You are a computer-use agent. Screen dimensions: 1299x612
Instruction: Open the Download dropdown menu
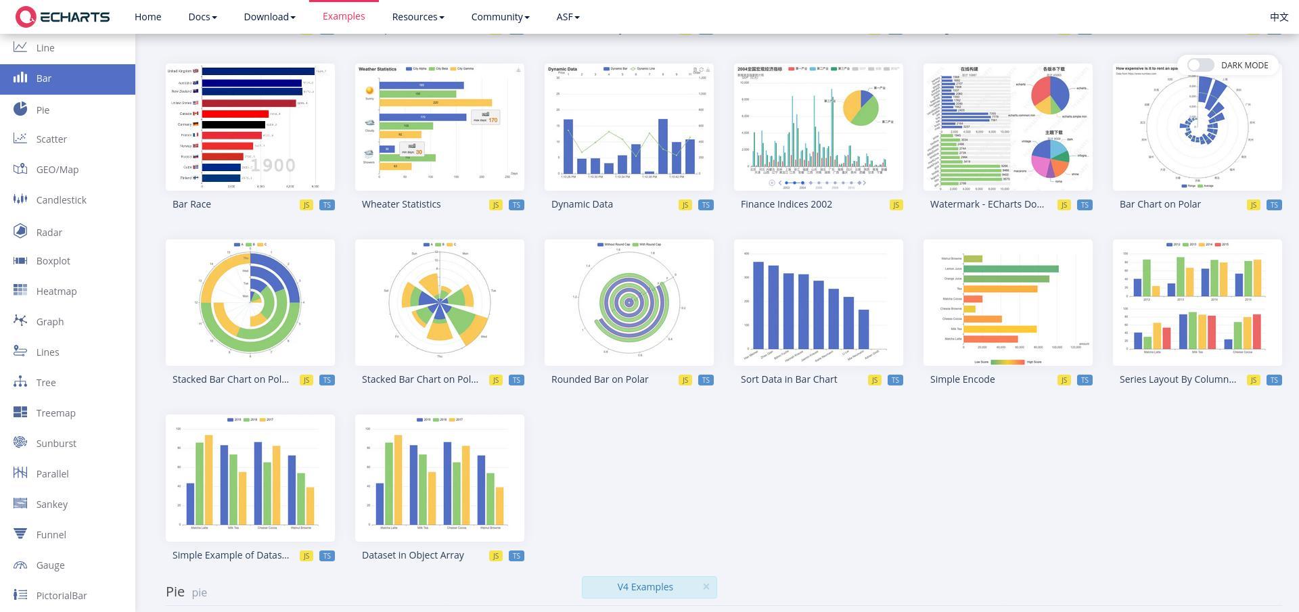269,17
